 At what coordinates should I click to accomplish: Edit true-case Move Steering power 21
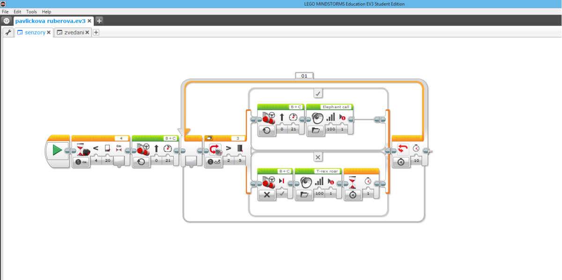(293, 129)
